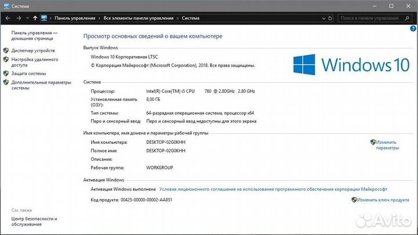The image size is (418, 235).
Task: Select 'Система' breadcrumb segment
Action: [x=190, y=18]
